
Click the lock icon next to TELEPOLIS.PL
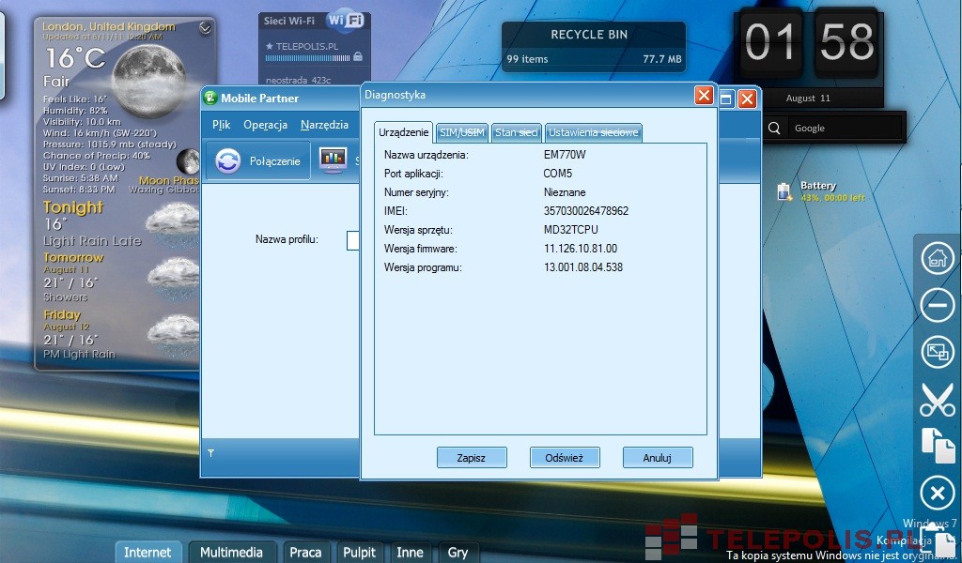tap(358, 57)
